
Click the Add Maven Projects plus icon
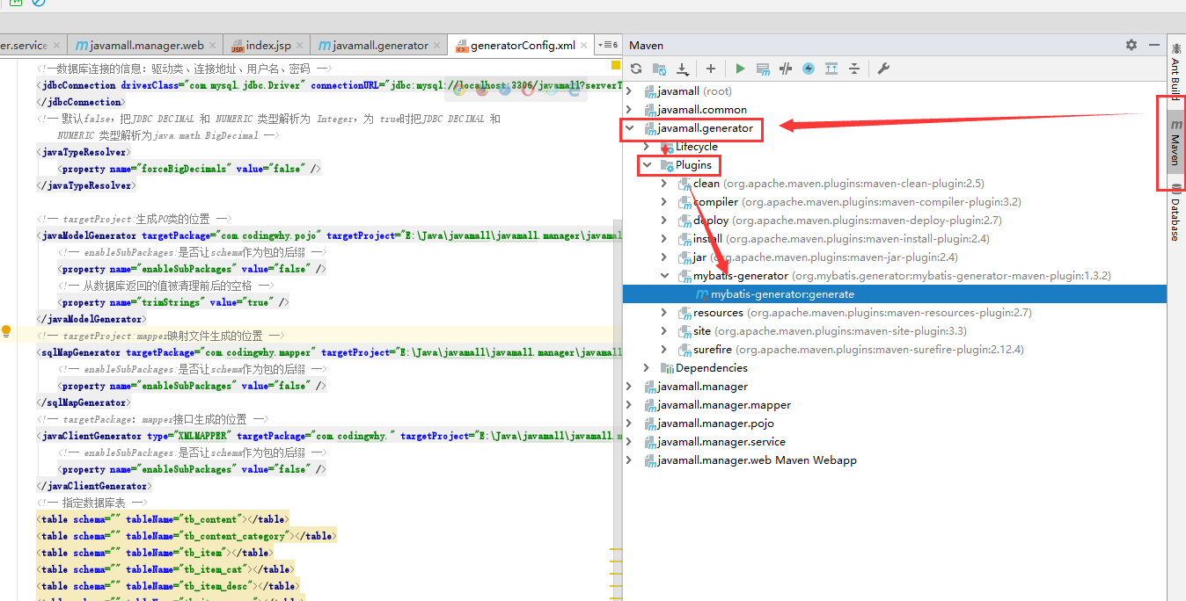pos(711,69)
